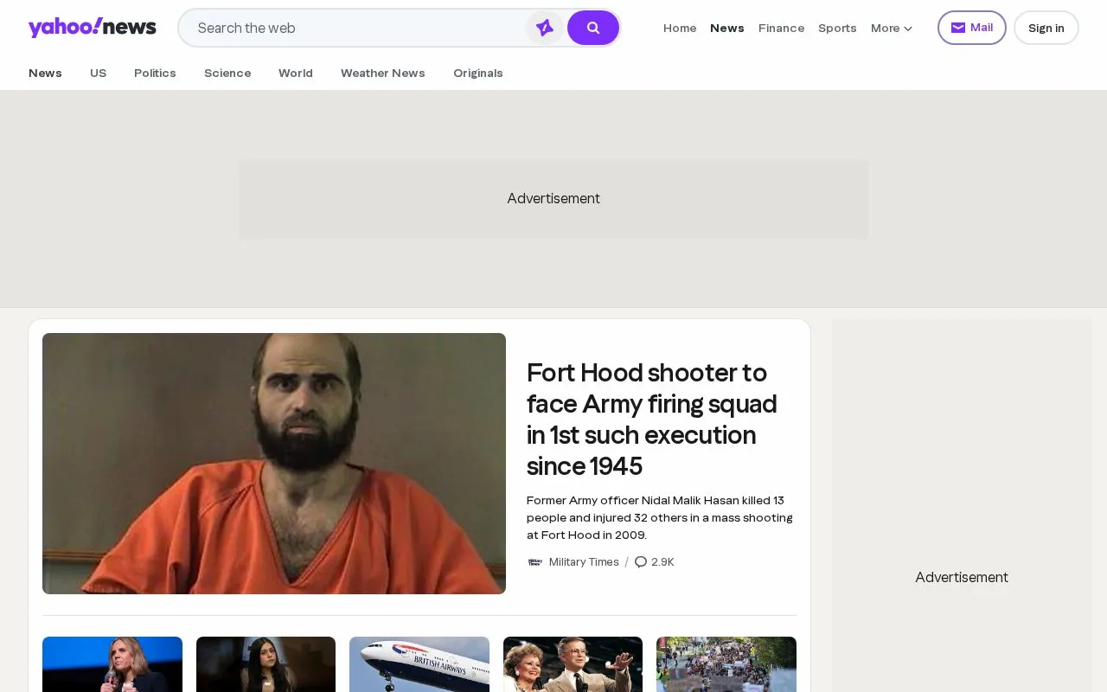Image resolution: width=1107 pixels, height=692 pixels.
Task: Open thumbnail of couple waving on stage
Action: tap(573, 664)
